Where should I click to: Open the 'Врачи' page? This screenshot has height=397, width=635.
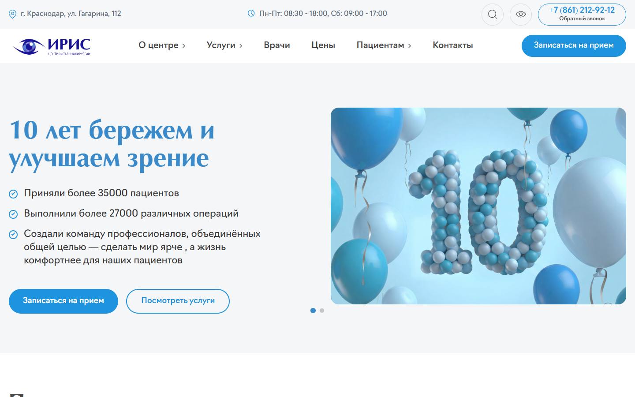coord(277,45)
